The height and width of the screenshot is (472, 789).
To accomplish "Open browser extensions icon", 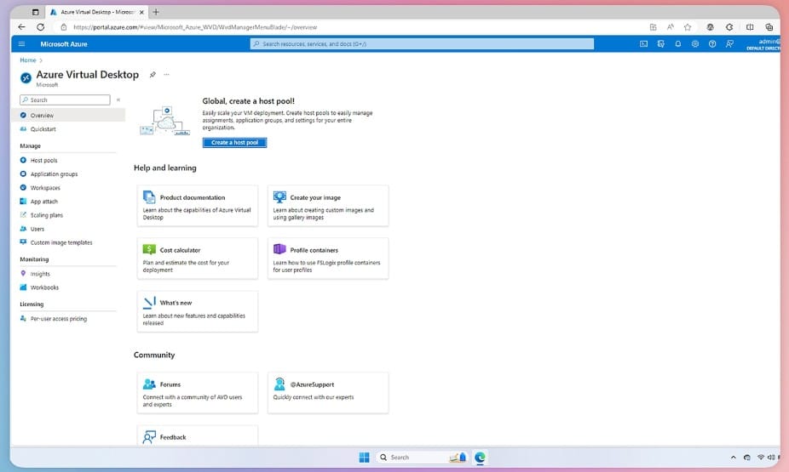I will [729, 27].
